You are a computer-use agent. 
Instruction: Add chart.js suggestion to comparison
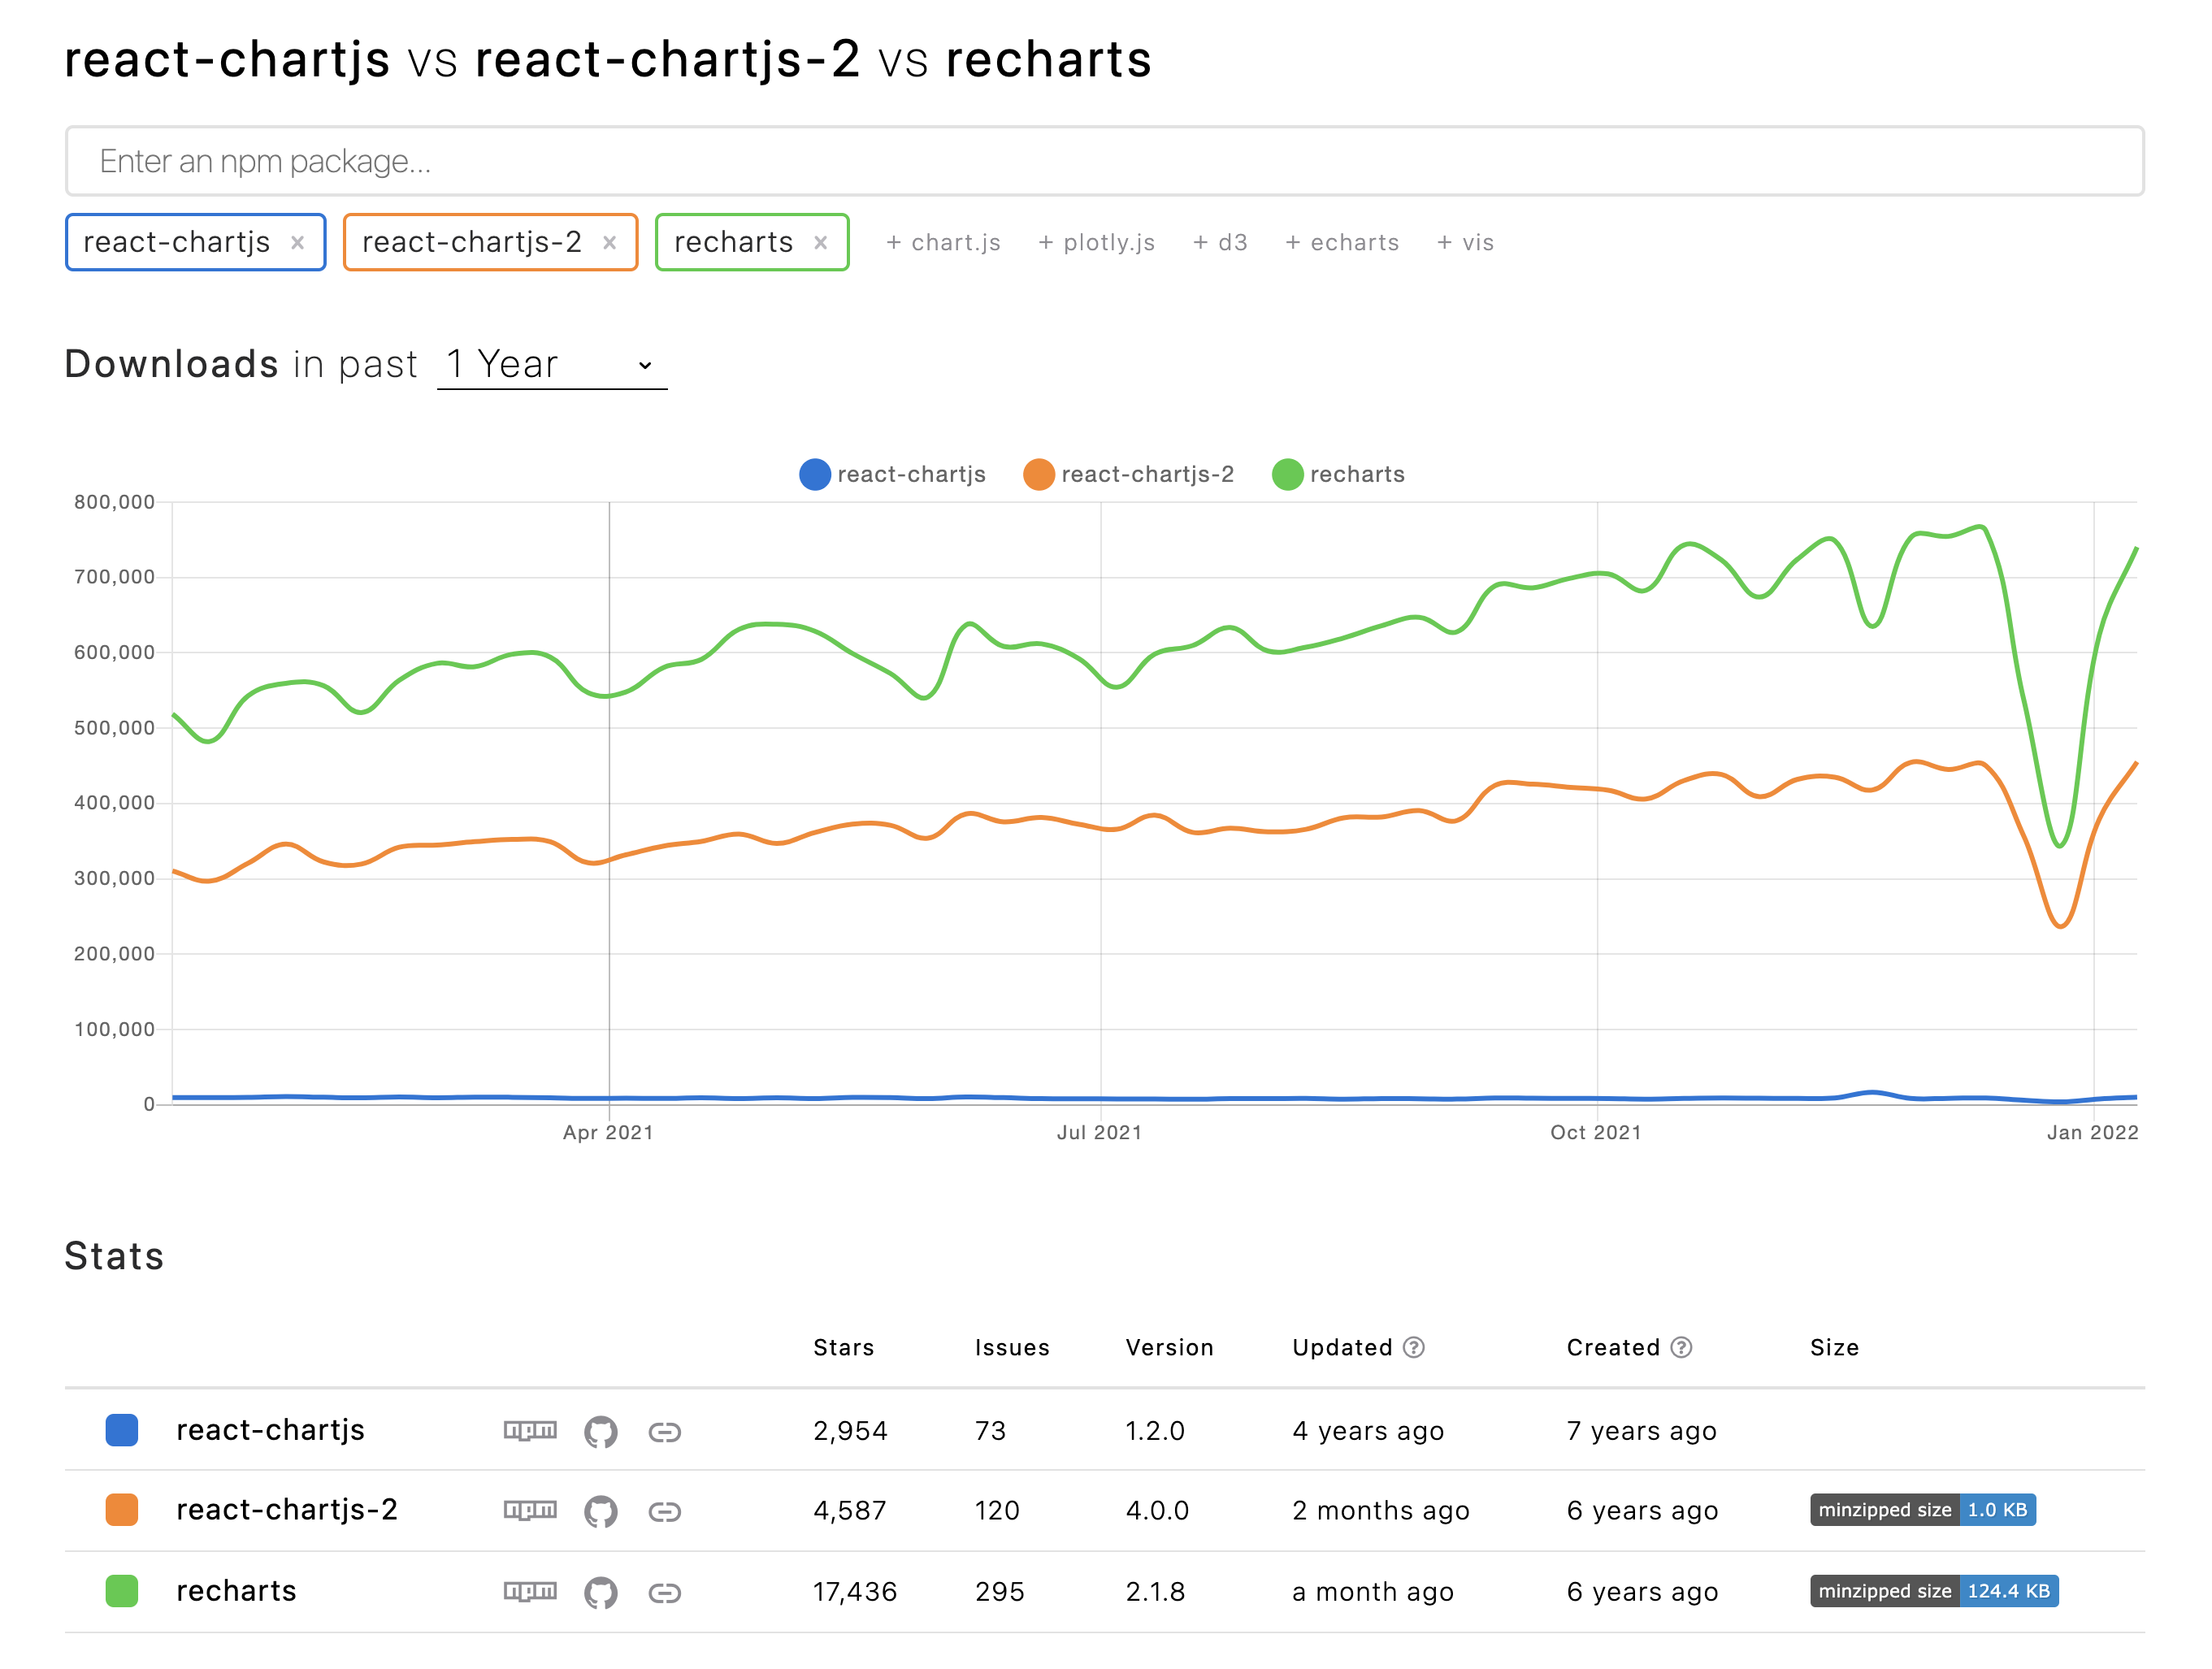point(943,242)
